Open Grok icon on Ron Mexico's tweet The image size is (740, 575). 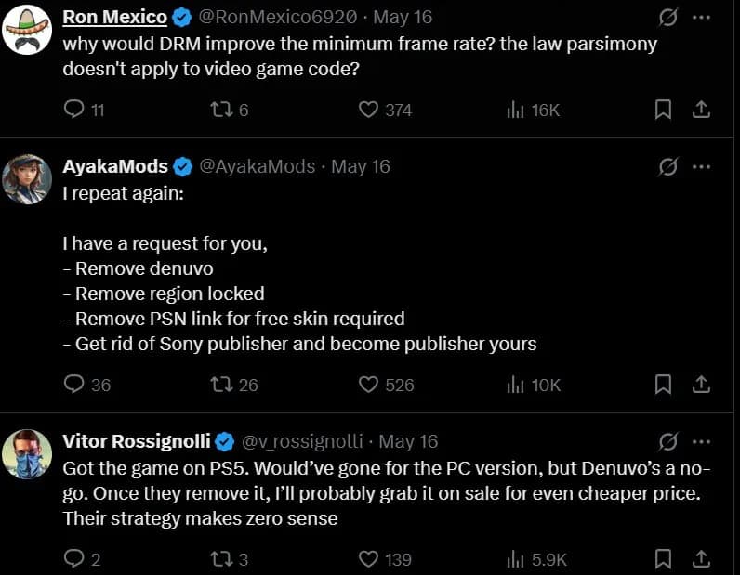pyautogui.click(x=667, y=18)
